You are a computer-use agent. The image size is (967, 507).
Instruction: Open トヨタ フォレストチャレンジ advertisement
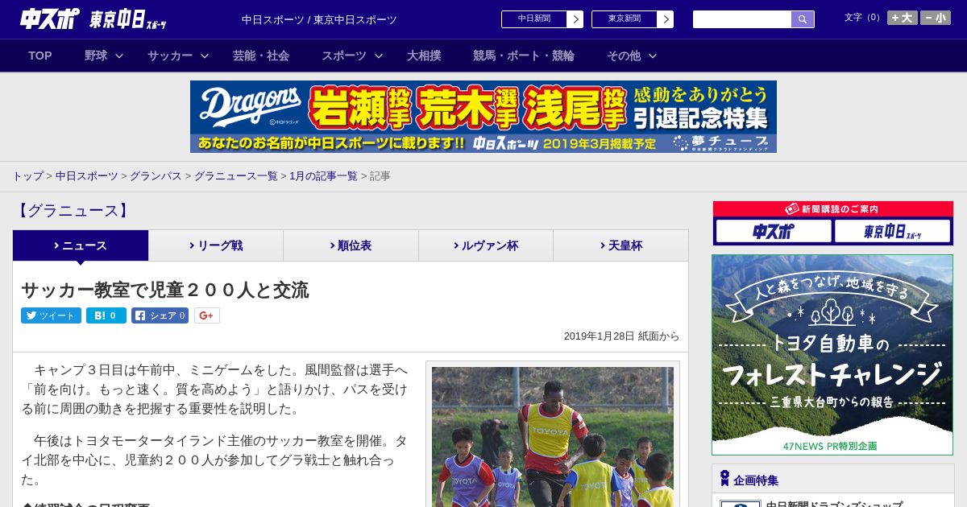pyautogui.click(x=832, y=355)
